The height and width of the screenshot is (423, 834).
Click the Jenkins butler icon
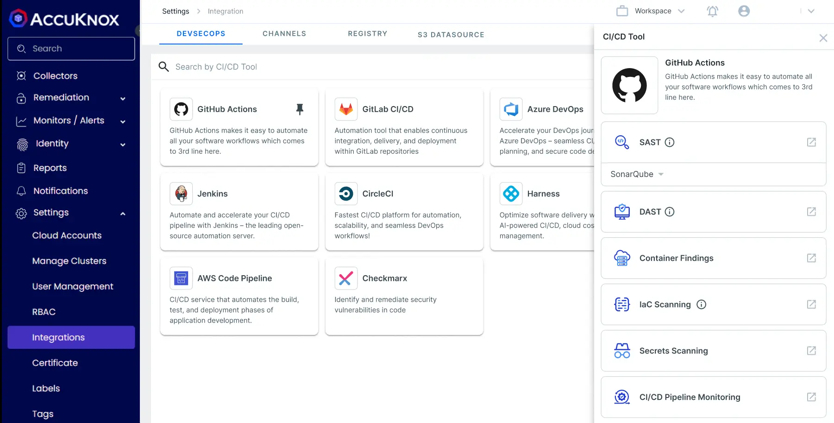click(181, 193)
